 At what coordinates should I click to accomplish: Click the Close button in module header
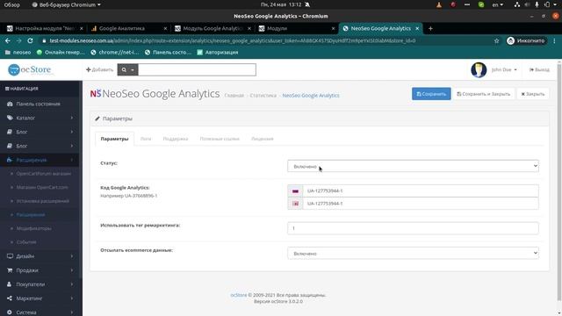pyautogui.click(x=533, y=94)
